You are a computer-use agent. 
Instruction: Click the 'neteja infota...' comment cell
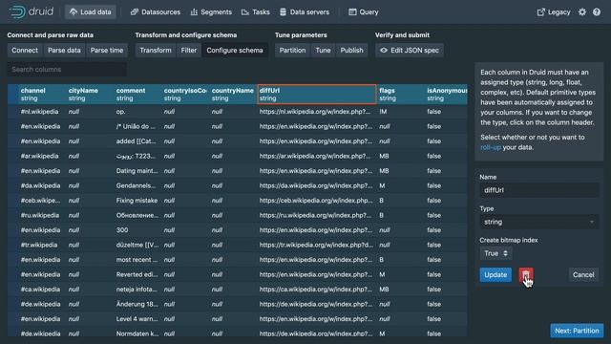[137, 290]
